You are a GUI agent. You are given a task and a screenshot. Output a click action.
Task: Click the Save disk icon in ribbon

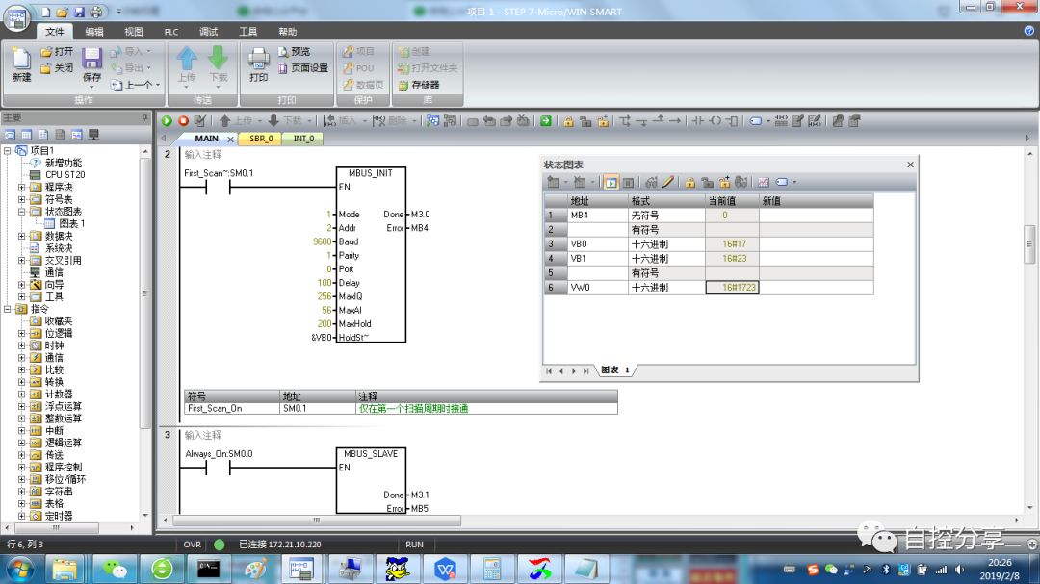91,65
